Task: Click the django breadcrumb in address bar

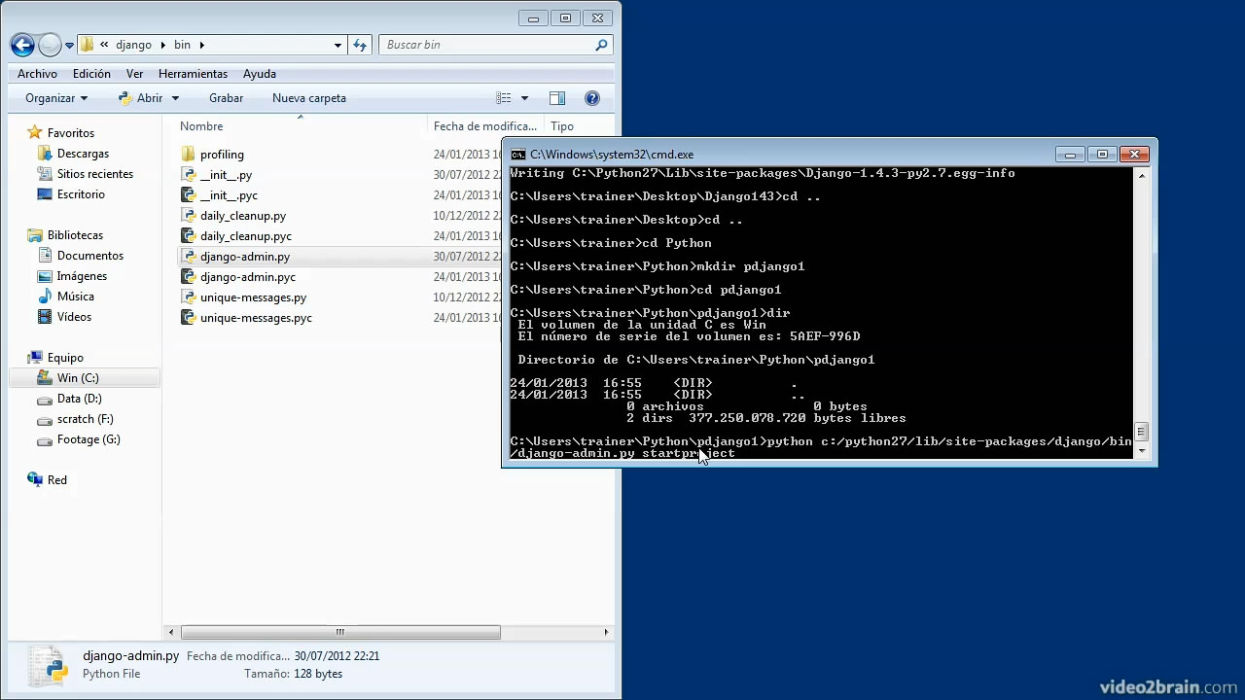Action: click(133, 45)
